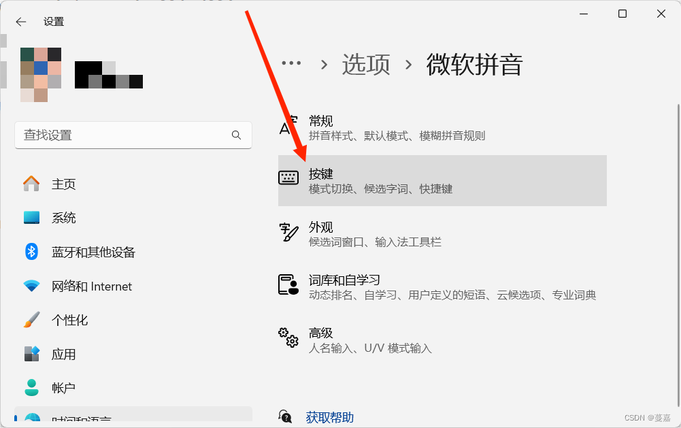681x428 pixels.
Task: Click the 蓝牙和其他设备 Bluetooth icon
Action: pyautogui.click(x=30, y=251)
